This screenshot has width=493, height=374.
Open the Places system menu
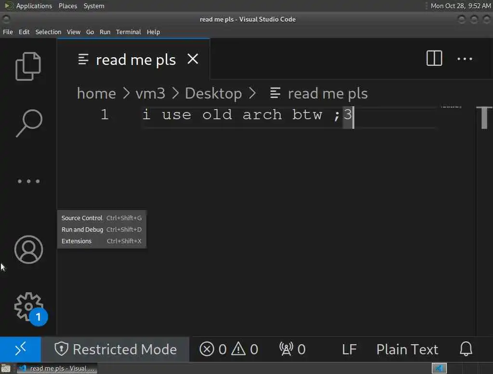tap(67, 6)
